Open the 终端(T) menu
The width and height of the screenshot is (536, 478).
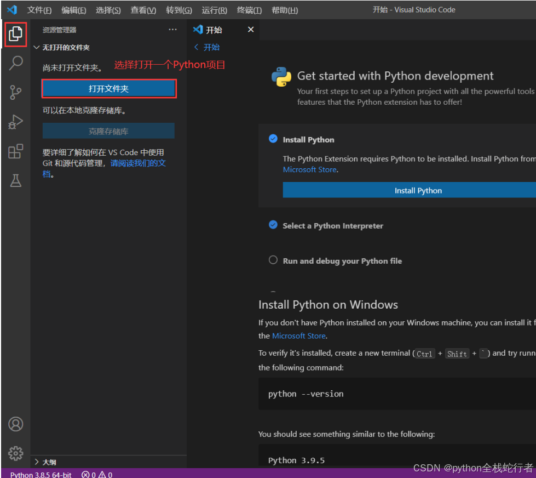click(x=249, y=10)
